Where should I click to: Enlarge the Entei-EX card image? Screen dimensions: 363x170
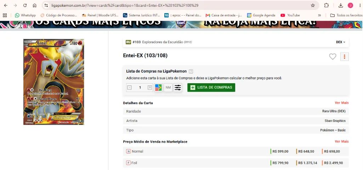(x=54, y=82)
